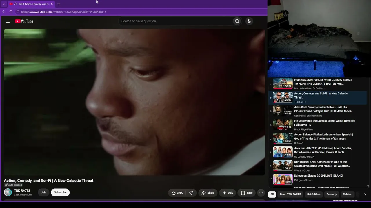Click 'SS LEGEND MEDIA' channel text

(304, 157)
